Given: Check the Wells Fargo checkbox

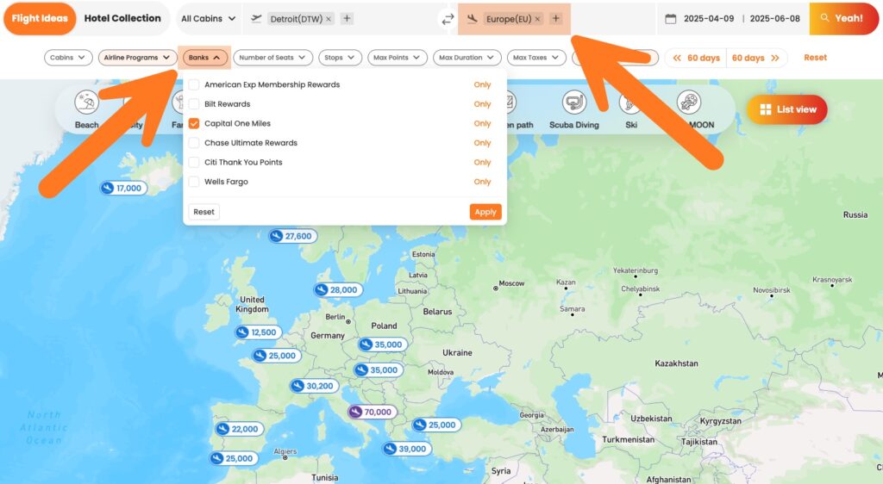Looking at the screenshot, I should pos(194,182).
